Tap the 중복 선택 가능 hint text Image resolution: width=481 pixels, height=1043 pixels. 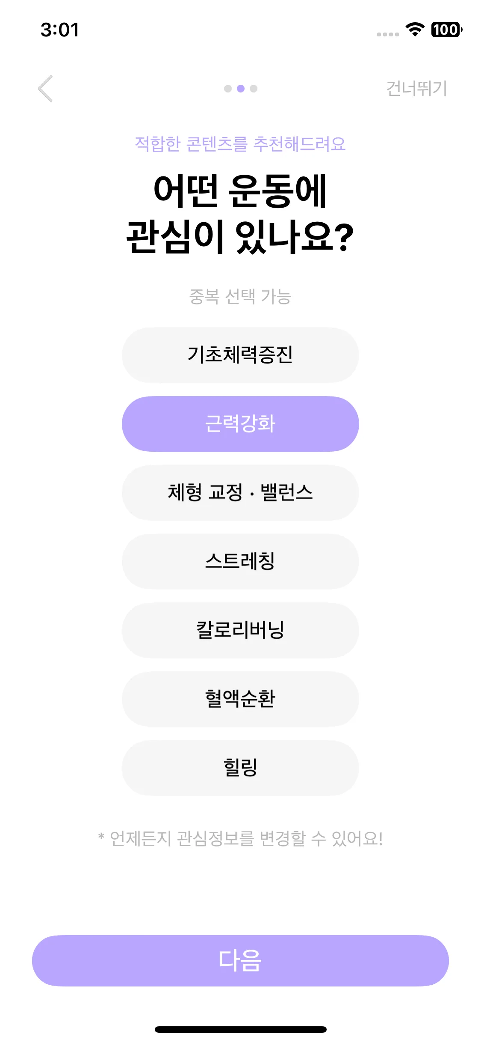click(x=240, y=296)
